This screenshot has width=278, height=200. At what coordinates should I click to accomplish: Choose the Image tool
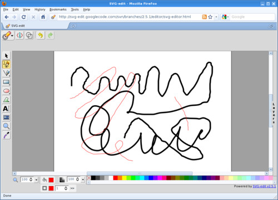point(6,117)
